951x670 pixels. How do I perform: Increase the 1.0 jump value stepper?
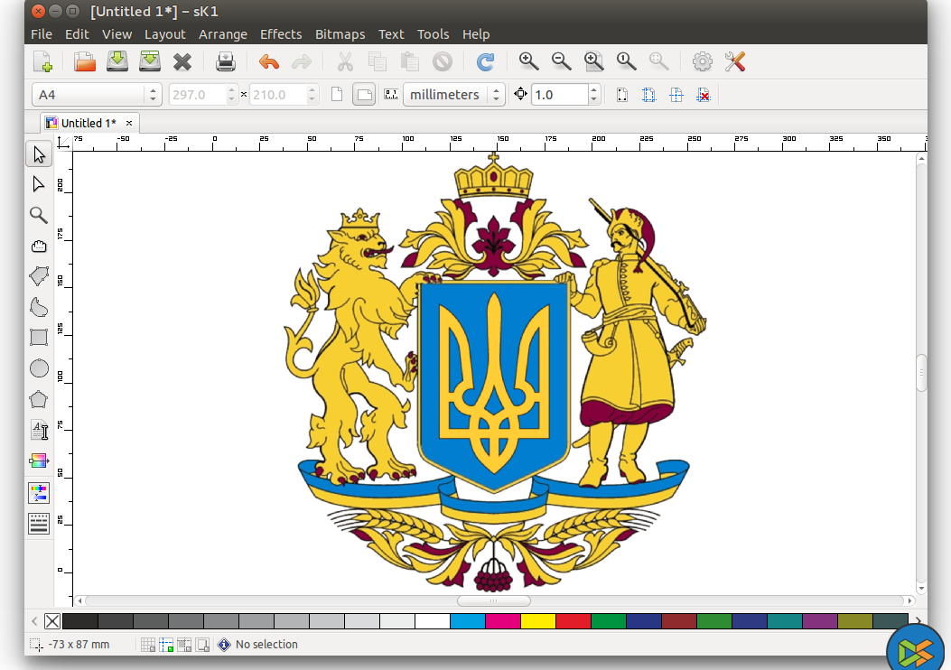(593, 90)
